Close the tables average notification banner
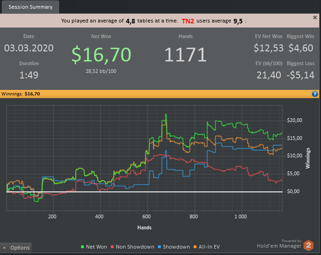Screen dimensions: 321x255 tap(315, 17)
